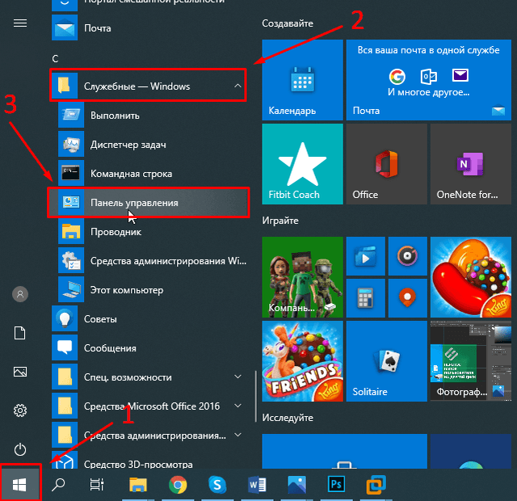Click the app list scrollbar thumb
517x501 pixels.
coord(255,397)
